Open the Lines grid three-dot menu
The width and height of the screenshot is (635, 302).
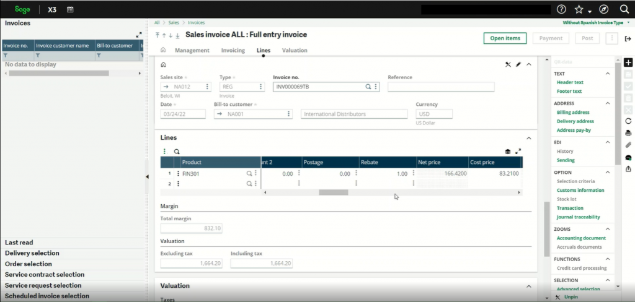coord(164,152)
